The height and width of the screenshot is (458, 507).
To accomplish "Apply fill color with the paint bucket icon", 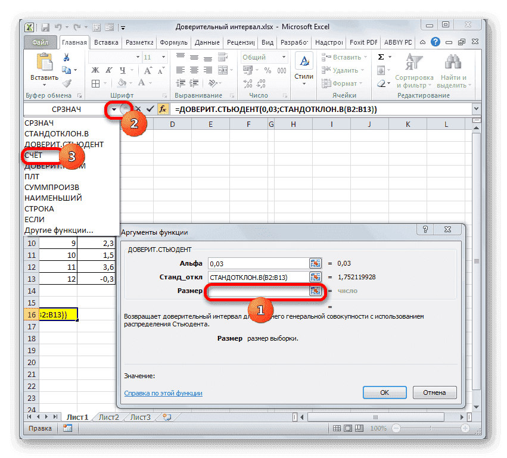I will (121, 83).
